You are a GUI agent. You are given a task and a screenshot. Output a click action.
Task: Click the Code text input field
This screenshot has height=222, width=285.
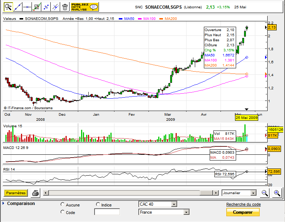click(107, 212)
